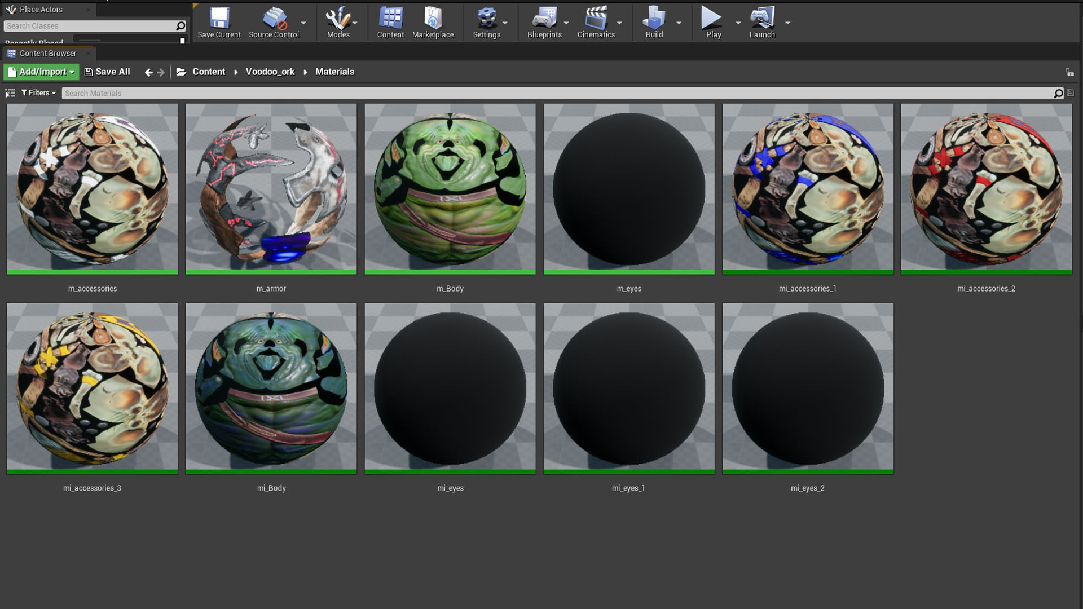Select the m_armor material thumbnail
This screenshot has height=609, width=1083.
coord(271,188)
